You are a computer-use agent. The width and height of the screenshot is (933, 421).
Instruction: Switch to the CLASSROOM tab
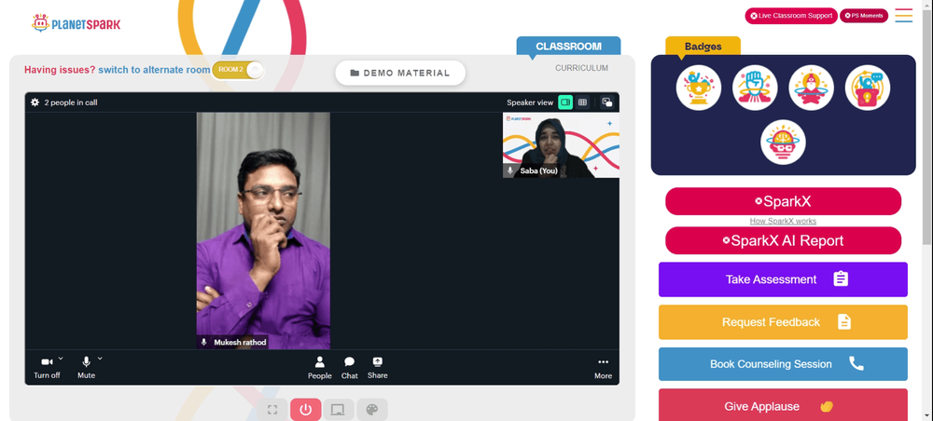point(568,47)
